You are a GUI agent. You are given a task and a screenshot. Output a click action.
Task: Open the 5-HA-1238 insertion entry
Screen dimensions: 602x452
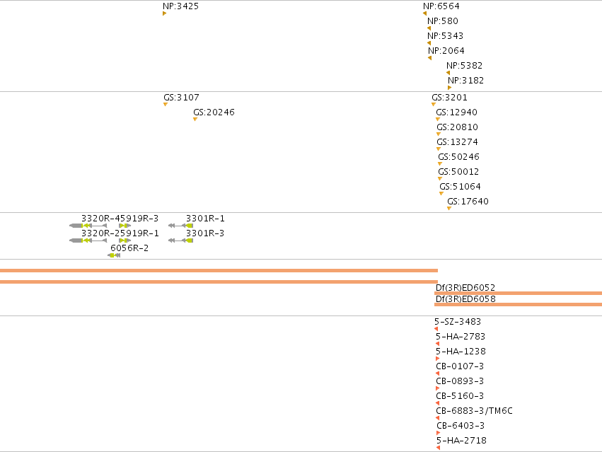461,352
